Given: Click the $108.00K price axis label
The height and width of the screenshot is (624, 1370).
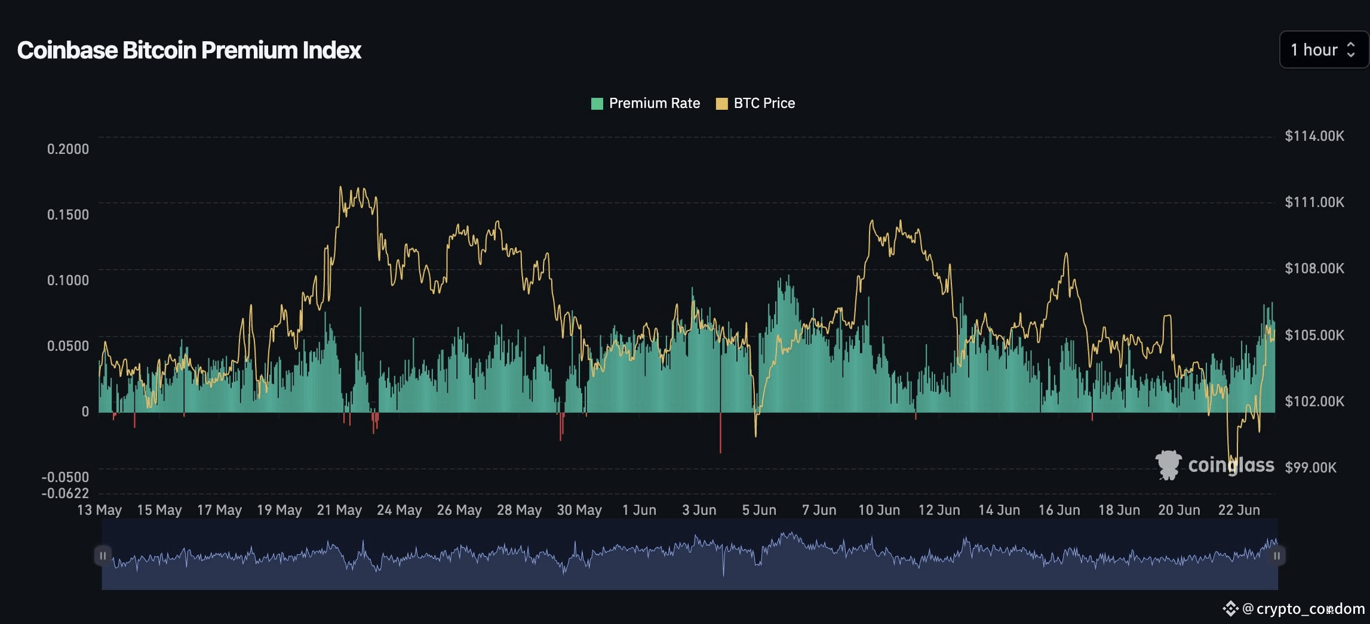Looking at the screenshot, I should tap(1314, 268).
